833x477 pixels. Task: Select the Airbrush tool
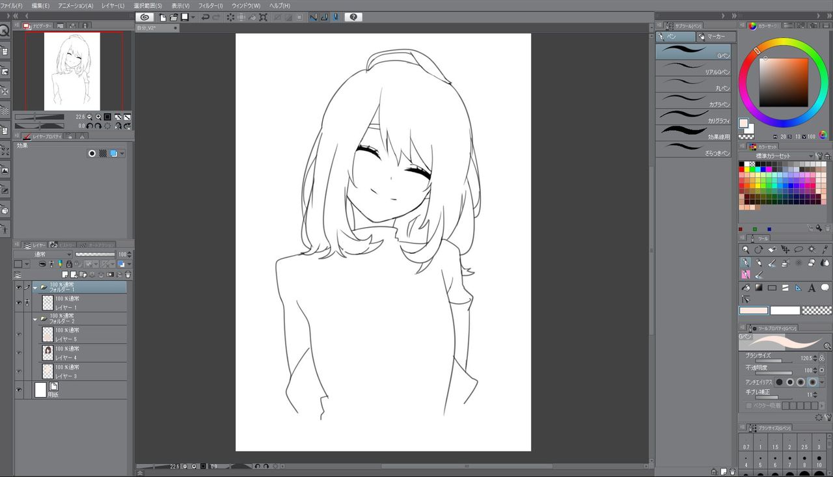click(785, 263)
